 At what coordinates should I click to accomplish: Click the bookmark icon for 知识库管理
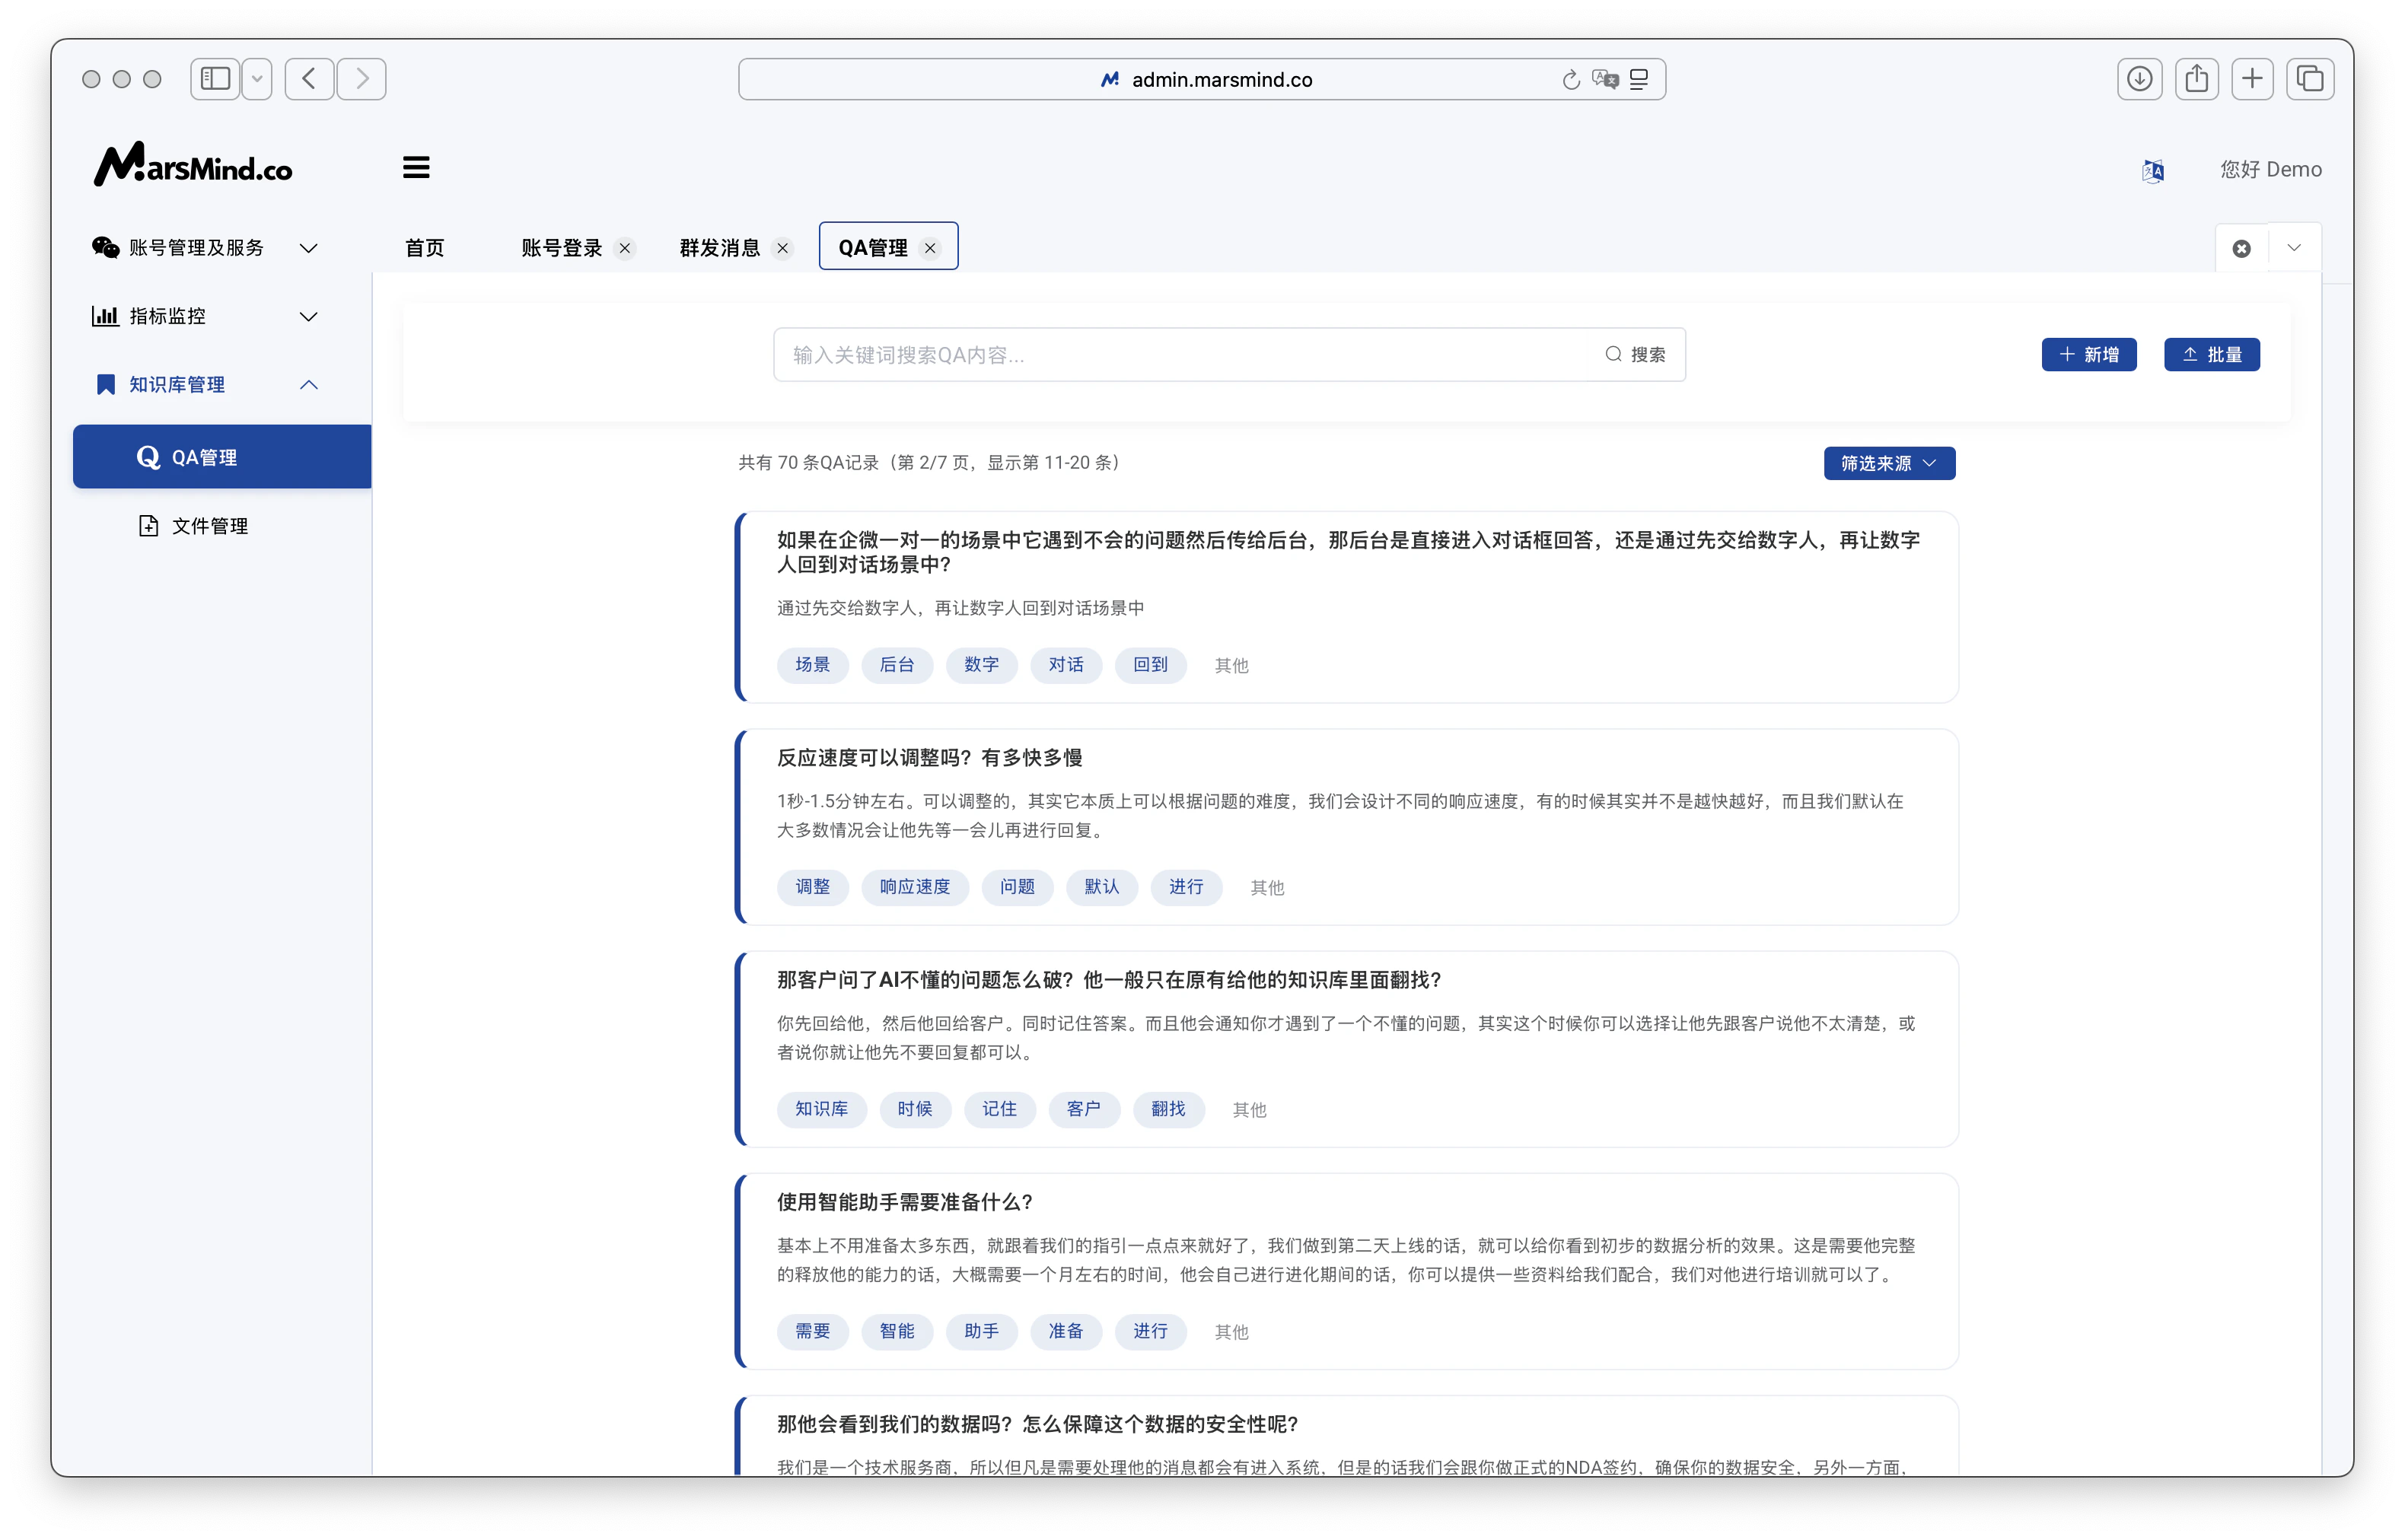(105, 384)
